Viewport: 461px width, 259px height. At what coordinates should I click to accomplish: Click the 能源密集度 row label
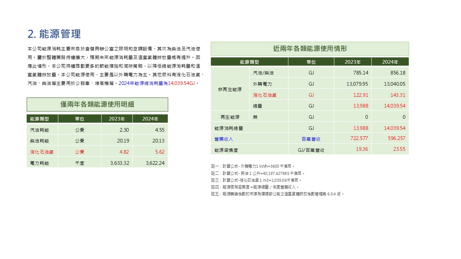coord(226,150)
